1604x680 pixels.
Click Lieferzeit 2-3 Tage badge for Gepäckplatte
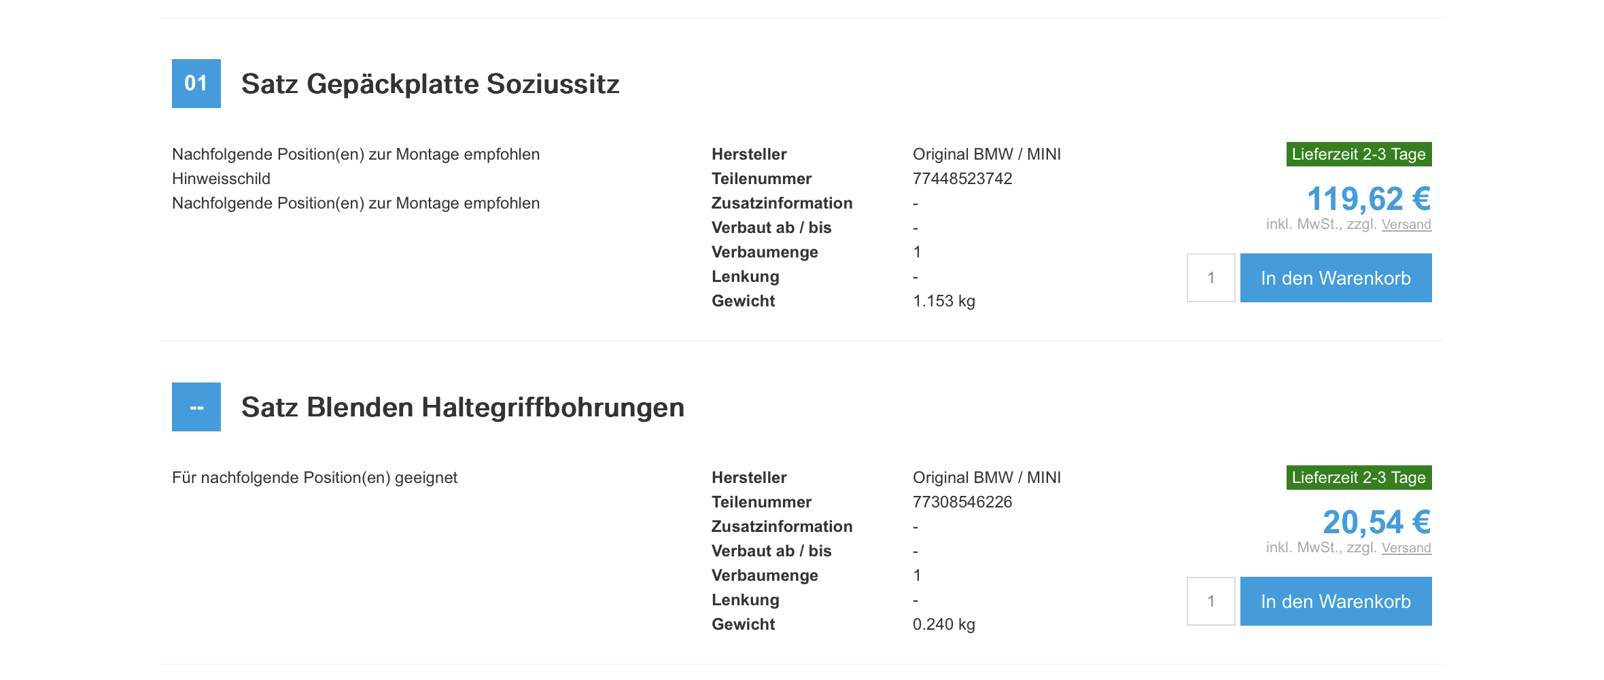point(1359,154)
